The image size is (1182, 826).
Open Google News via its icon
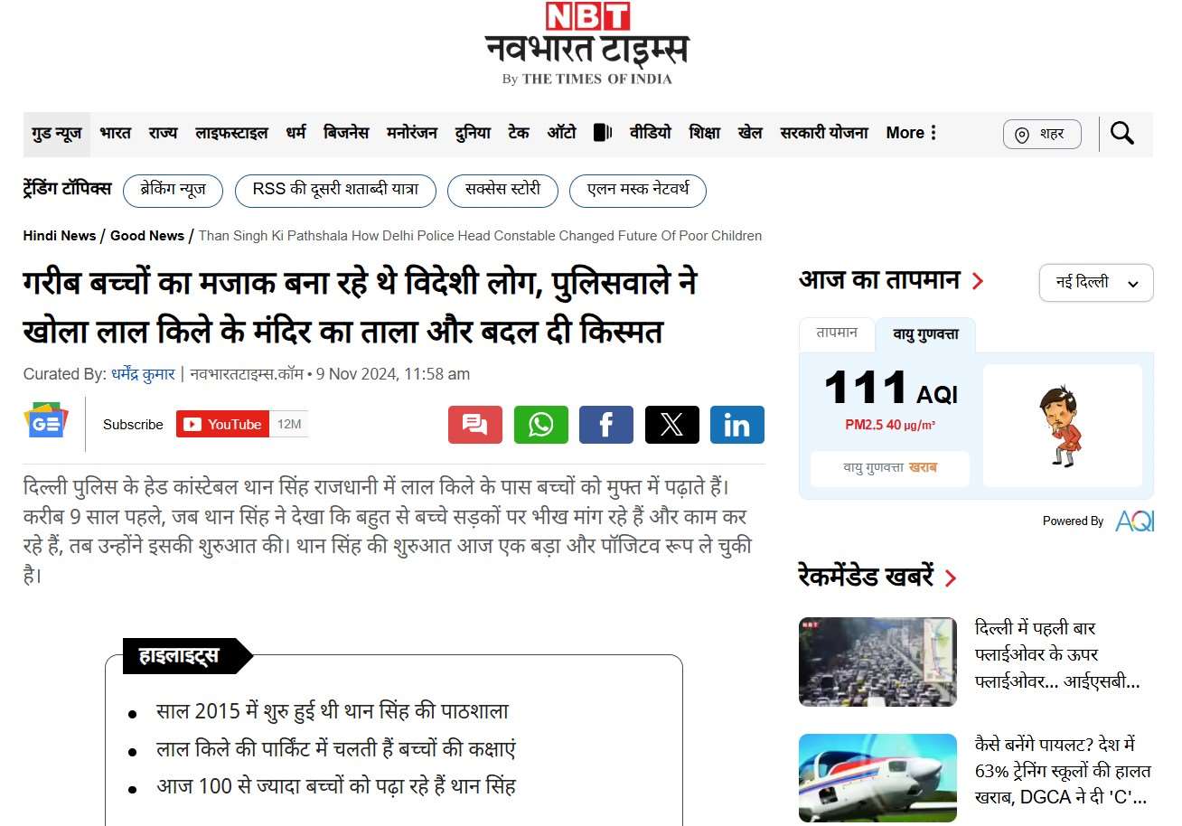coord(45,421)
